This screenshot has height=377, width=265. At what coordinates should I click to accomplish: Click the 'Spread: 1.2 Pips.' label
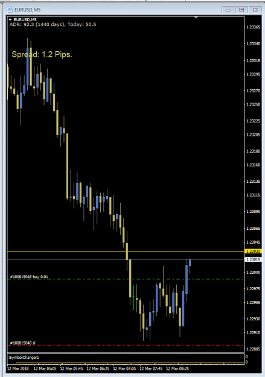pyautogui.click(x=42, y=54)
